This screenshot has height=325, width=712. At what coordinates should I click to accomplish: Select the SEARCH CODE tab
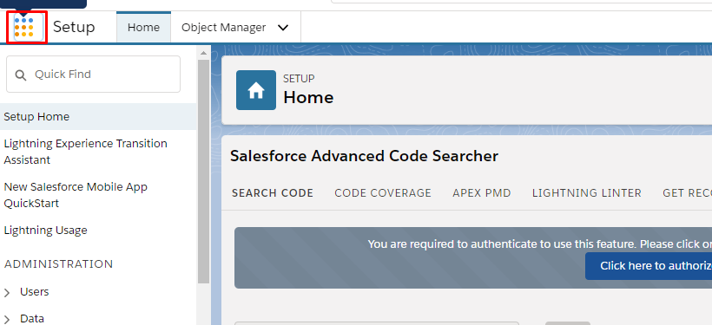click(273, 193)
